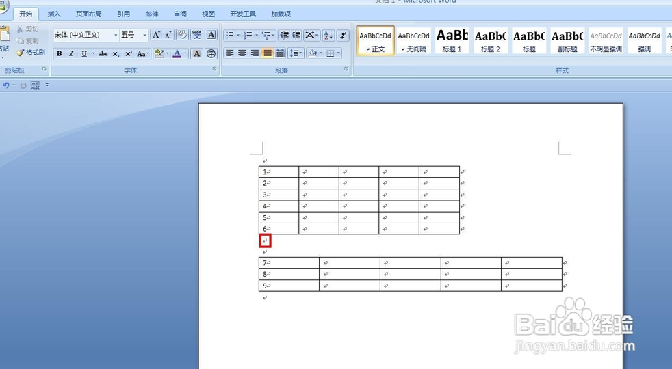Viewport: 672px width, 369px height.
Task: Apply the 正文 style
Action: 376,41
